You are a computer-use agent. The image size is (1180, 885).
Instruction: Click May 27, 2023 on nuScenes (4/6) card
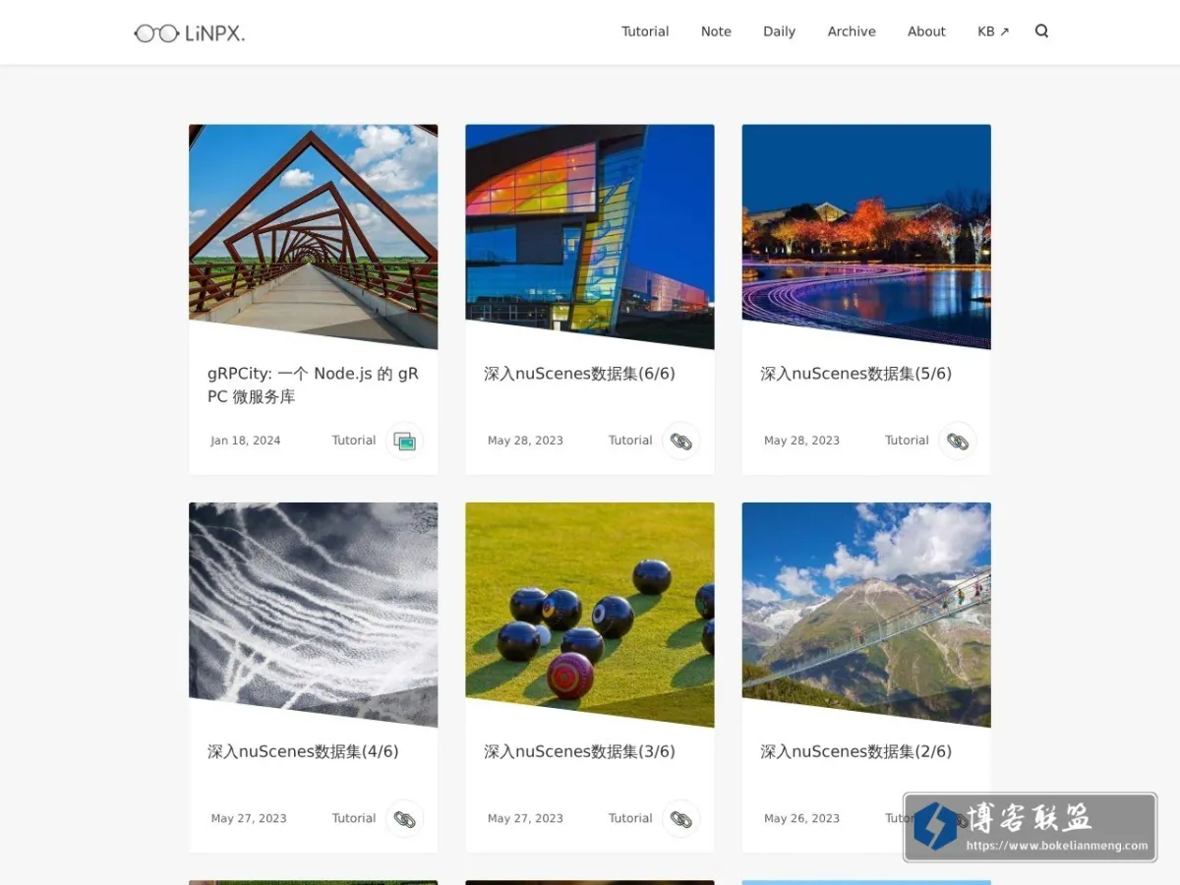point(249,818)
